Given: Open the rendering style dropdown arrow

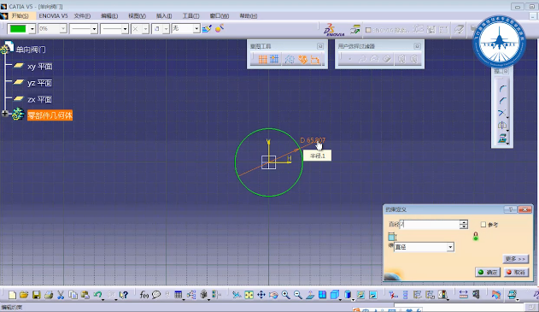Looking at the screenshot, I should 353,299.
